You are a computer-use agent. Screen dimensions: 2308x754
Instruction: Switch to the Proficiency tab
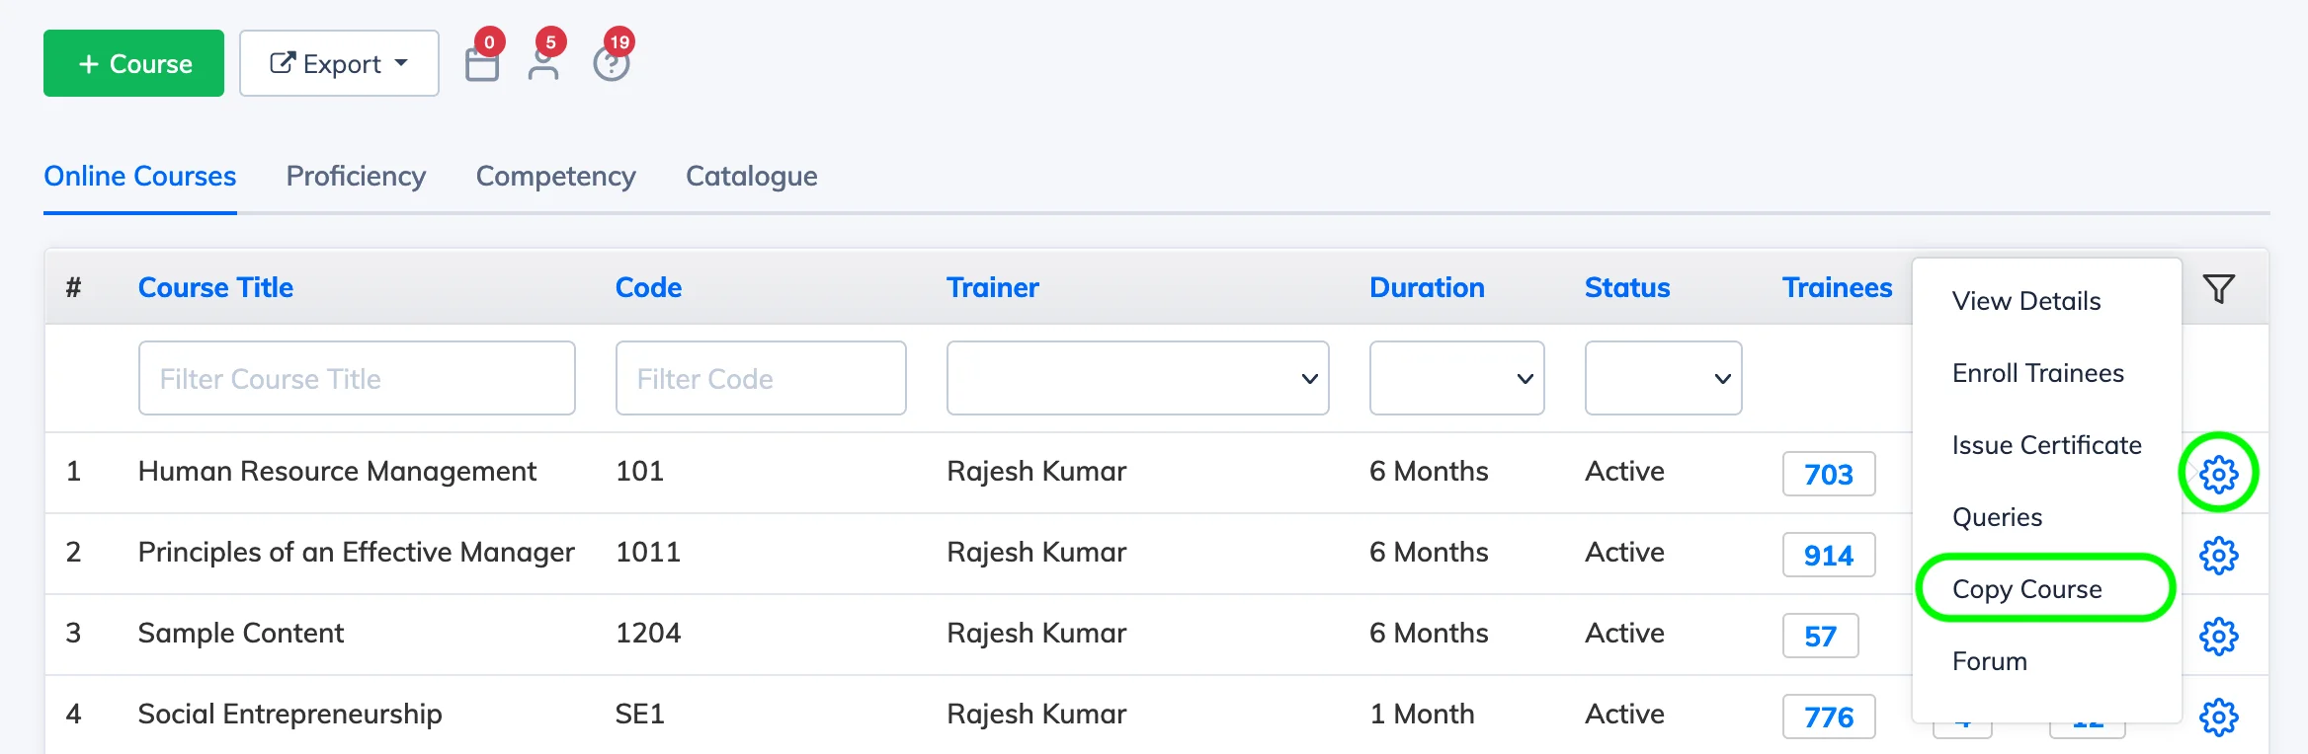click(356, 176)
